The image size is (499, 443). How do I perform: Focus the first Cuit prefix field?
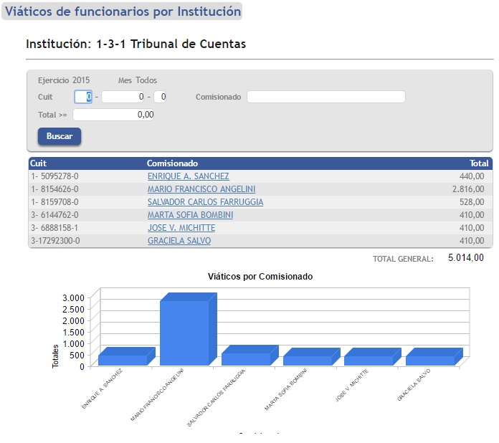point(84,97)
